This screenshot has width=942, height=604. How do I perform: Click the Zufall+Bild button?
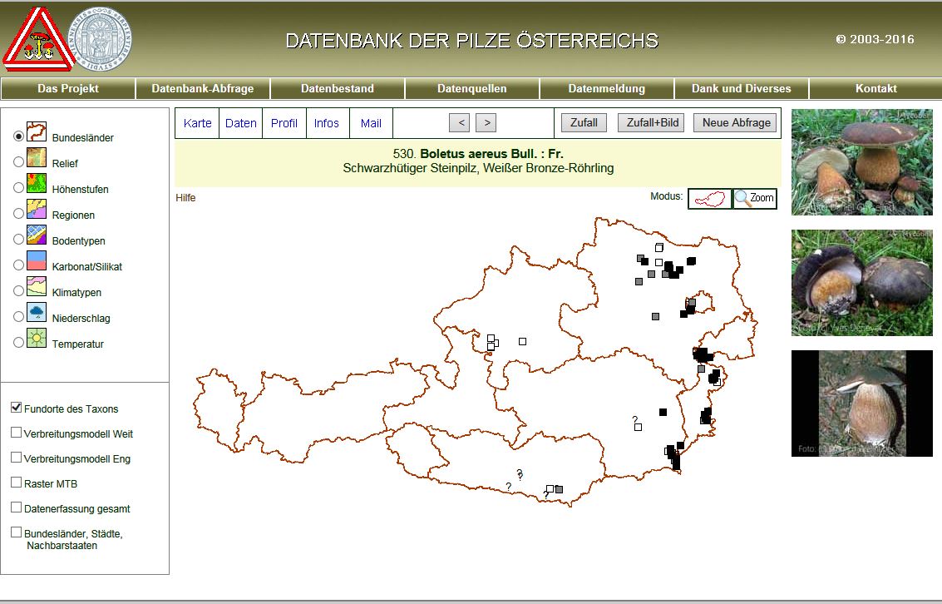[x=653, y=123]
